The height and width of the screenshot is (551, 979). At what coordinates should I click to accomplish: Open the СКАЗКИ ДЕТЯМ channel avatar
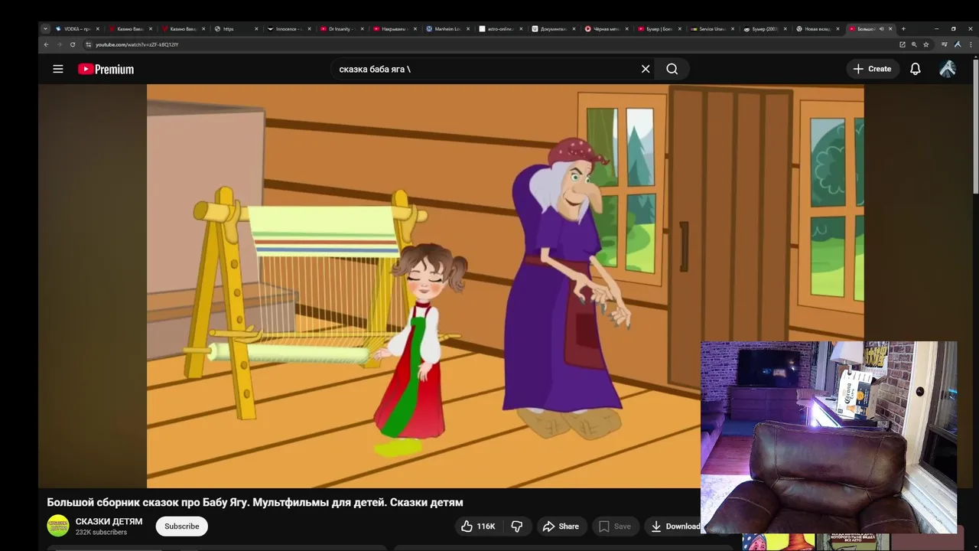(x=58, y=526)
